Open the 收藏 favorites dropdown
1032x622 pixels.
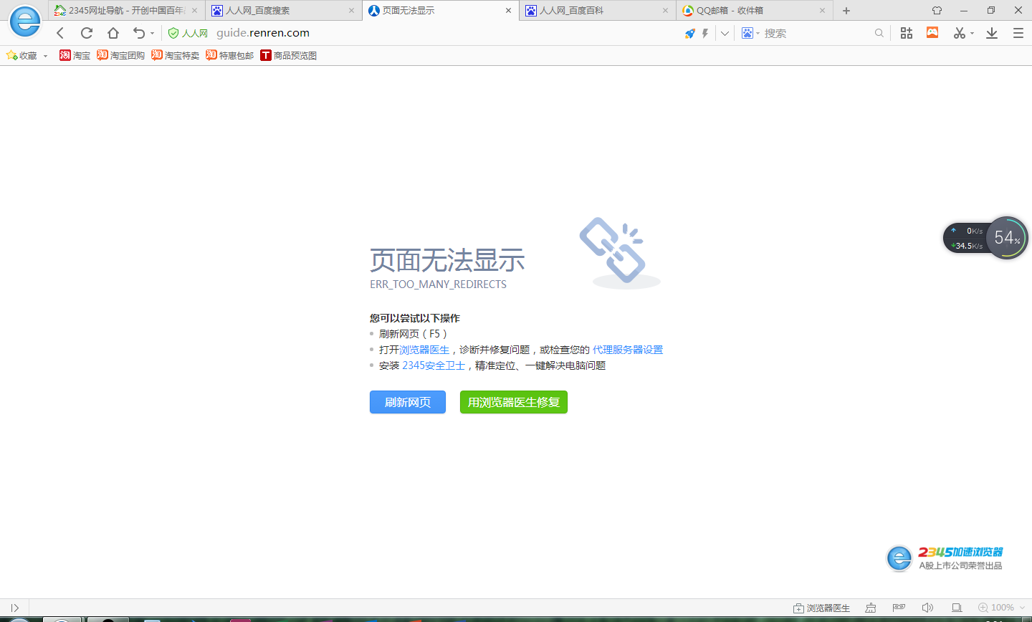pos(27,55)
